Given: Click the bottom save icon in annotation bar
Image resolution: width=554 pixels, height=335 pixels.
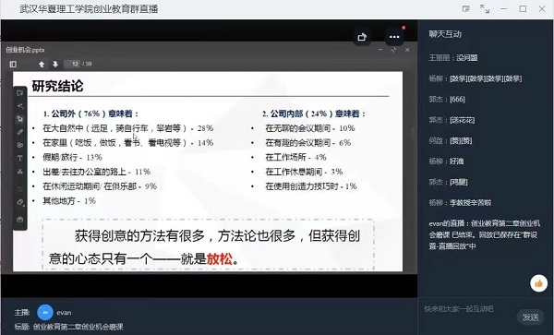Looking at the screenshot, I should point(20,220).
